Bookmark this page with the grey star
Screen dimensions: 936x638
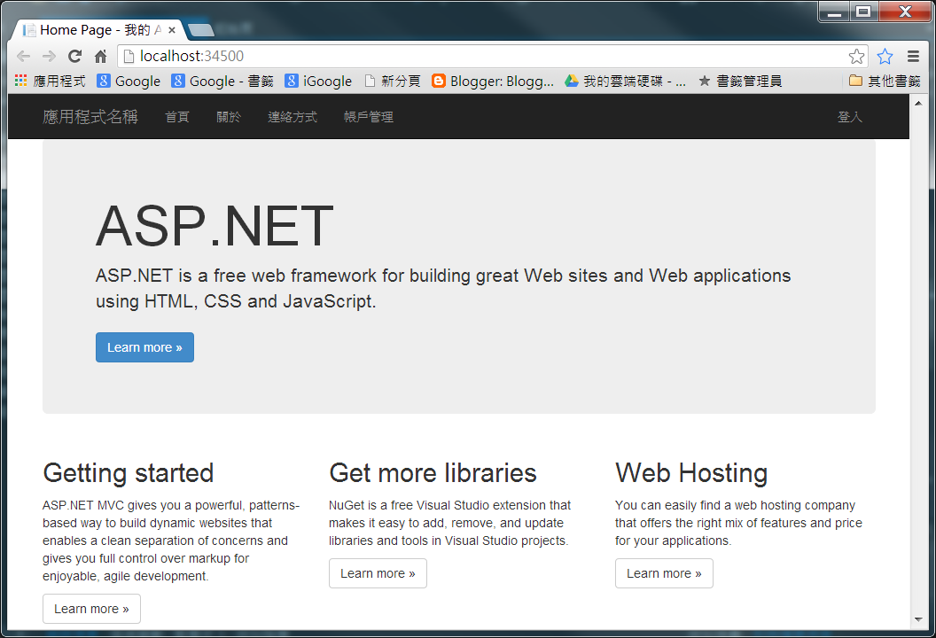coord(856,56)
